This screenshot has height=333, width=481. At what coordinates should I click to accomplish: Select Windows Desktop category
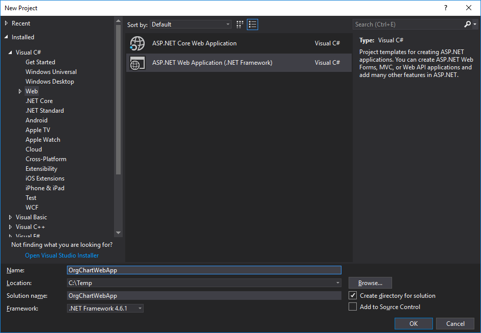50,82
